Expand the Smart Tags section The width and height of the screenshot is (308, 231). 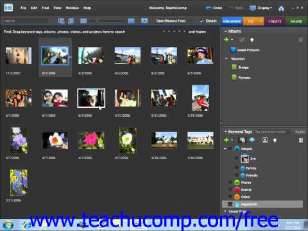[225, 211]
